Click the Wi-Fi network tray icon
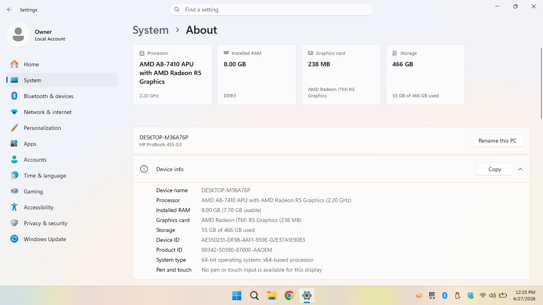Viewport: 543px width, 305px height. tap(483, 295)
